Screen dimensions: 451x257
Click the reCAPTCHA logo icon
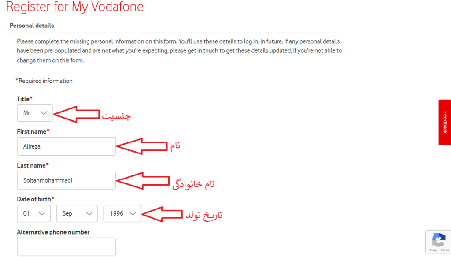click(438, 240)
